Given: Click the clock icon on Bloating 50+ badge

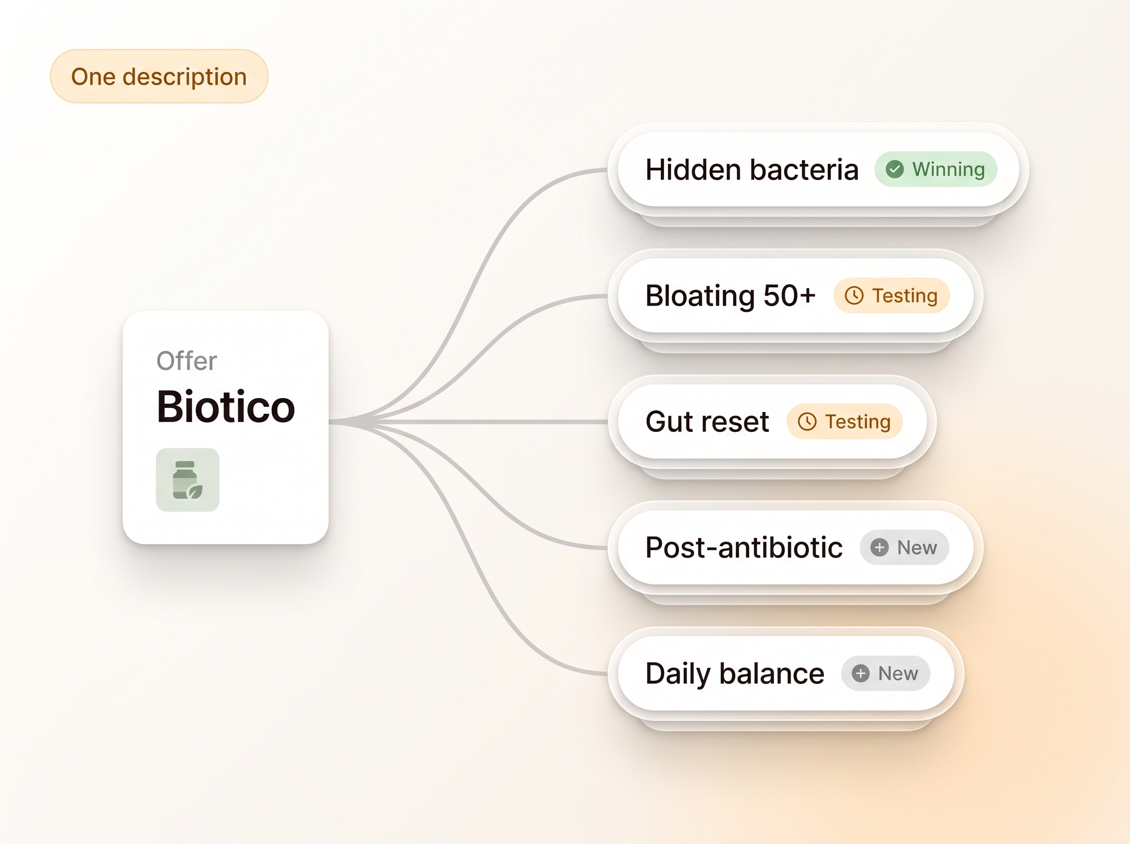Looking at the screenshot, I should 854,295.
